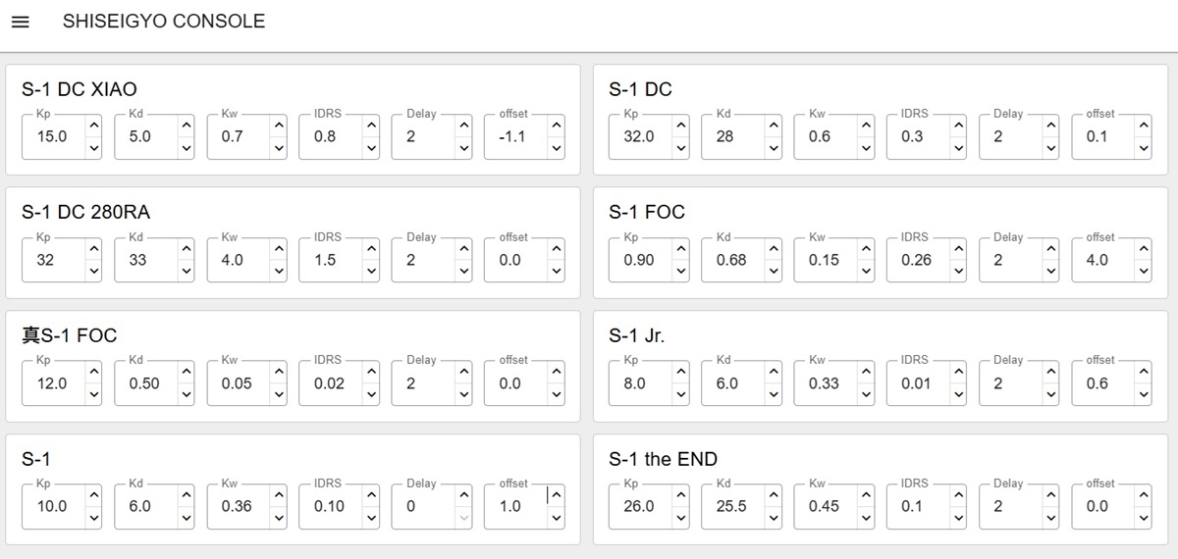Decrease IDRS value for 真S-1 FOC
Viewport: 1178px width, 559px height.
371,394
